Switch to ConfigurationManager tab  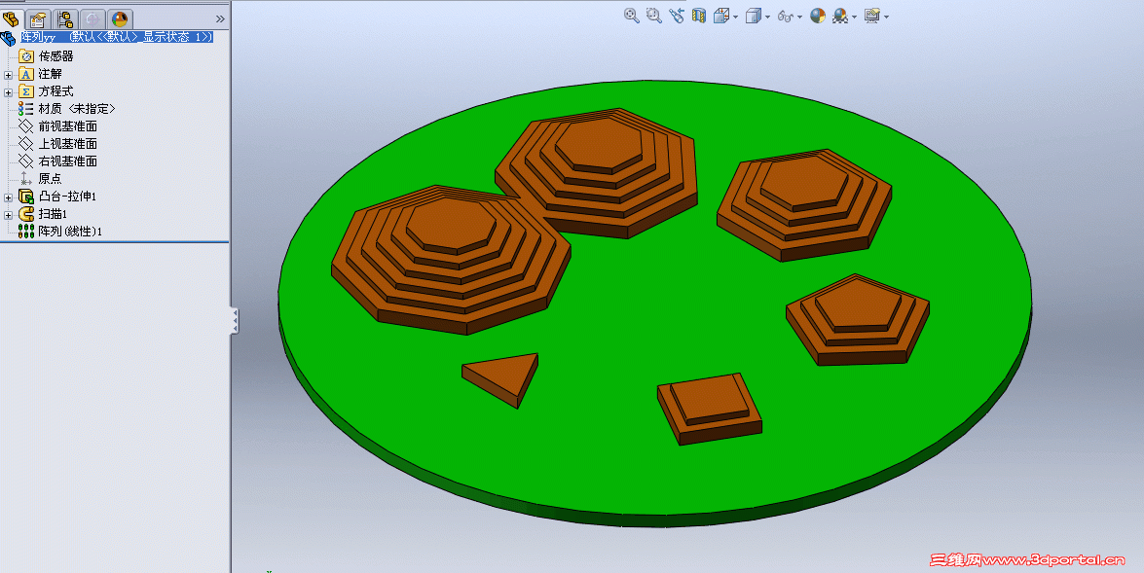point(65,18)
